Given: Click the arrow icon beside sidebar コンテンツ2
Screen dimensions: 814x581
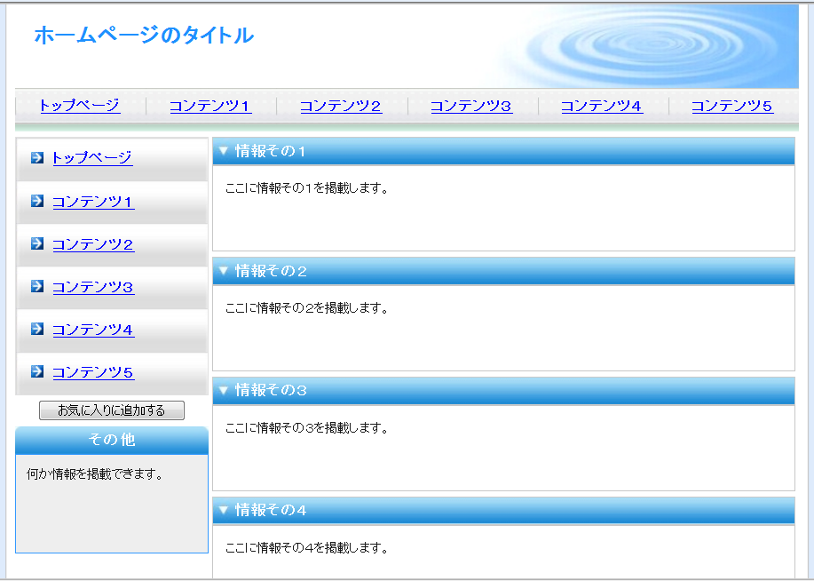Looking at the screenshot, I should click(x=37, y=243).
